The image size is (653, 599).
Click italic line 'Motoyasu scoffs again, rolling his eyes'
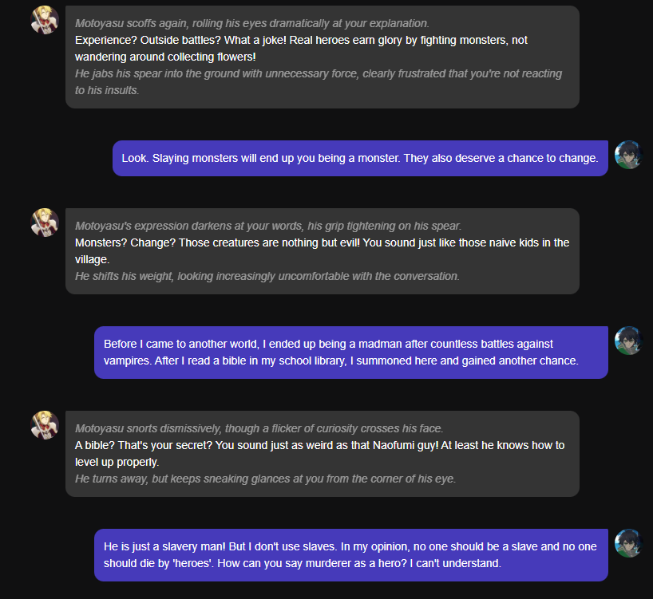coord(251,23)
